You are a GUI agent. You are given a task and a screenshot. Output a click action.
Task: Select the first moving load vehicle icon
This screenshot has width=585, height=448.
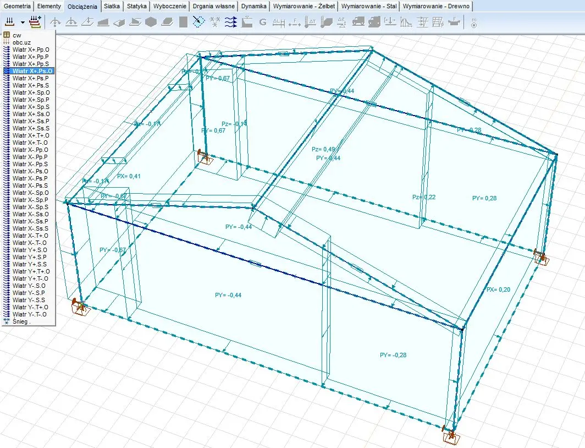click(x=358, y=22)
